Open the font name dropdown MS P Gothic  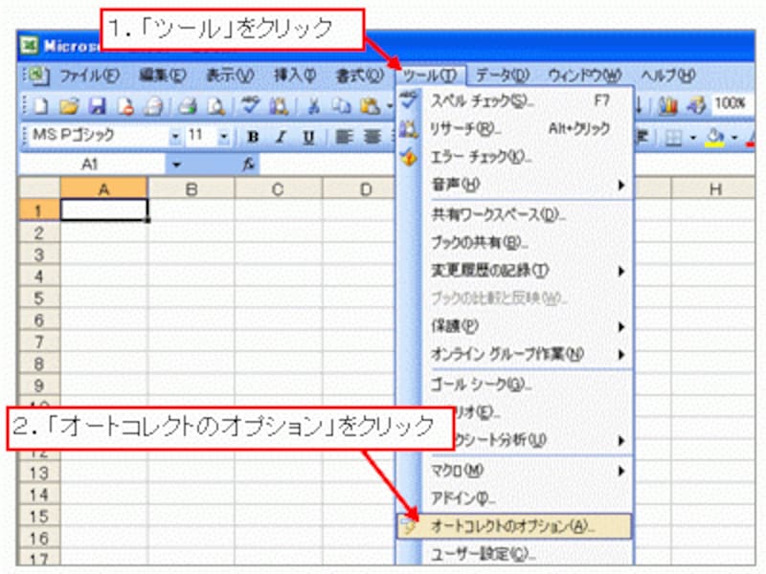point(175,137)
